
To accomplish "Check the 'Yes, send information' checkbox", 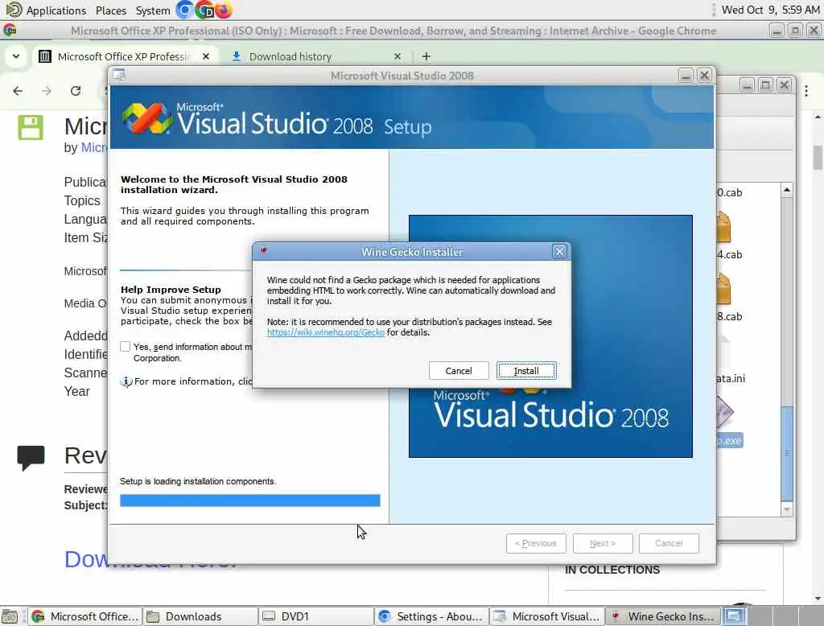I will [x=125, y=346].
